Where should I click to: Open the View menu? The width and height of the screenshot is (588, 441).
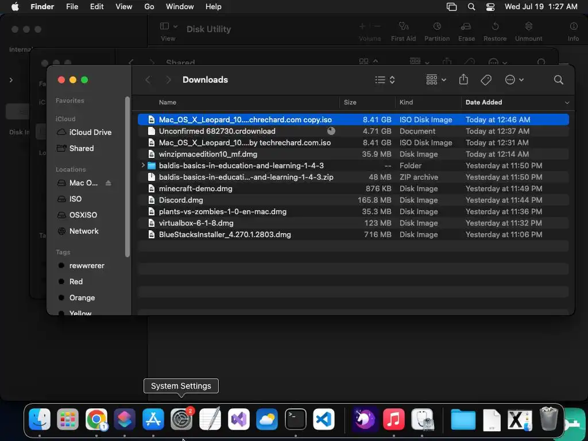pos(124,7)
